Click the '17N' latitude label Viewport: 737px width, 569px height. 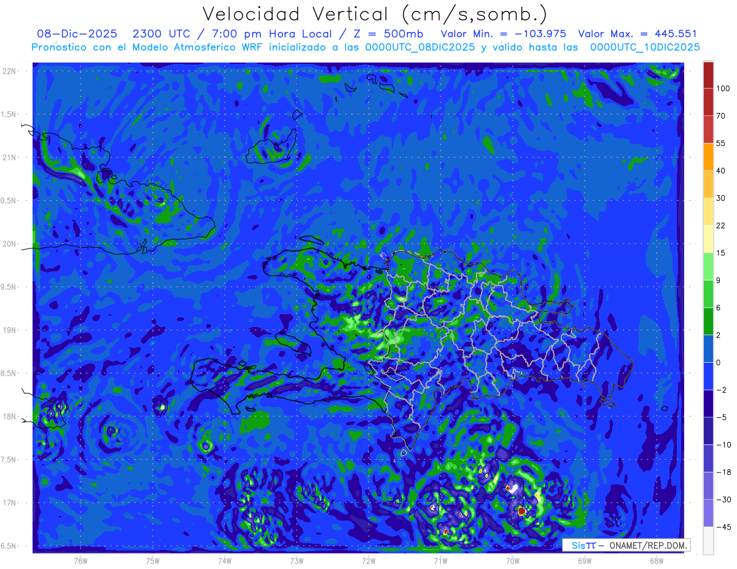tap(9, 503)
